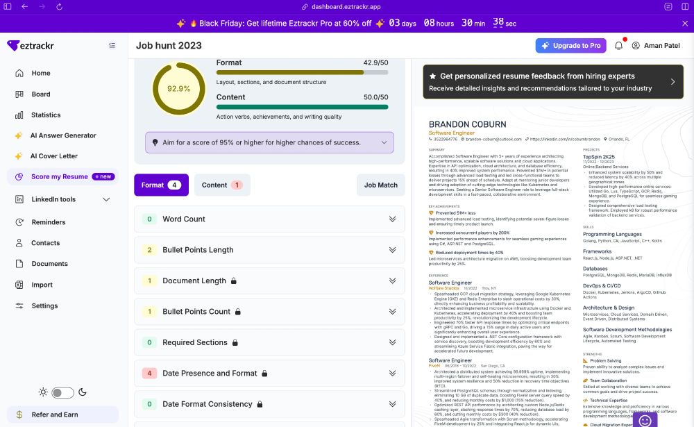Image resolution: width=694 pixels, height=427 pixels.
Task: Open Aman Patel account menu
Action: point(656,46)
